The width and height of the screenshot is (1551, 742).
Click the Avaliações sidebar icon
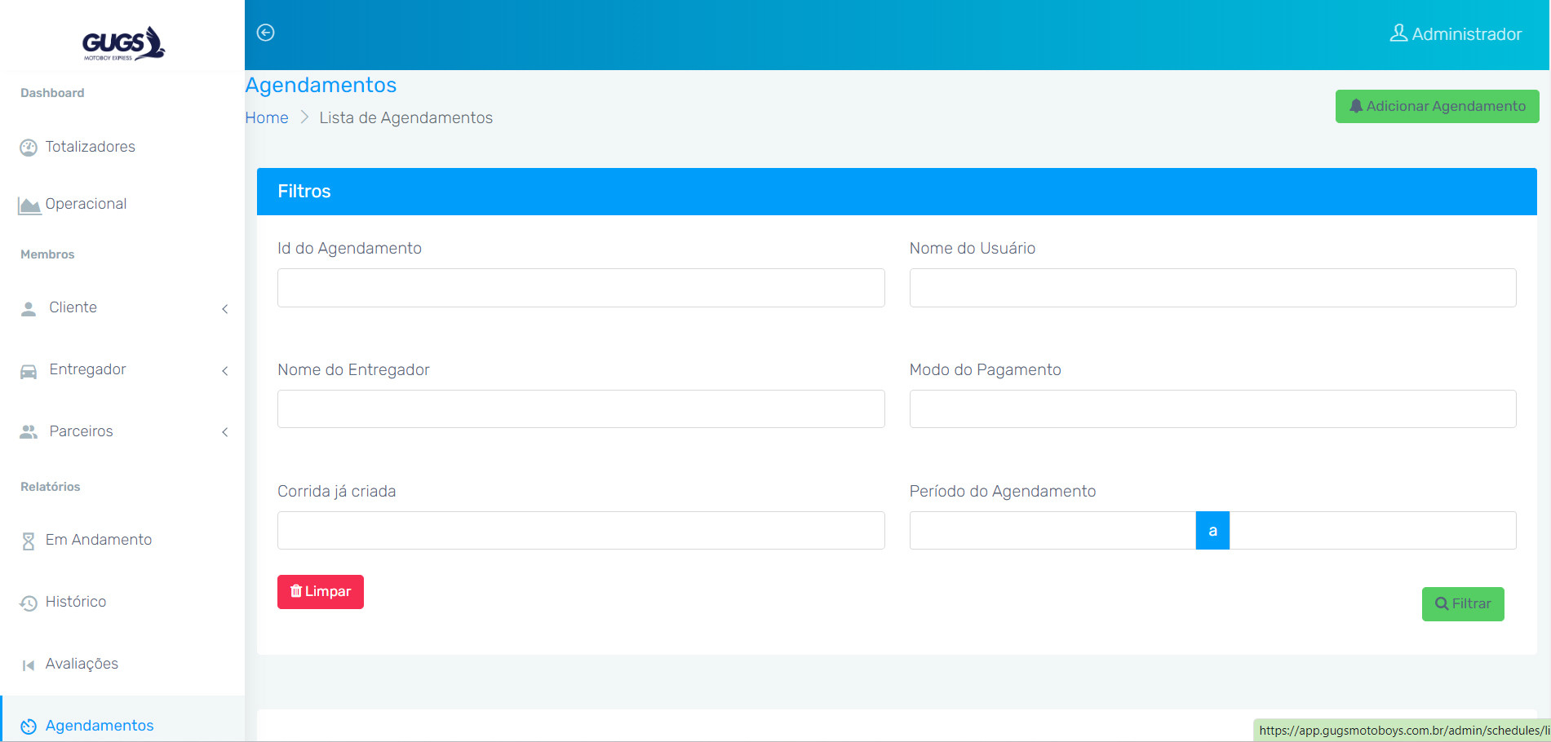click(29, 665)
